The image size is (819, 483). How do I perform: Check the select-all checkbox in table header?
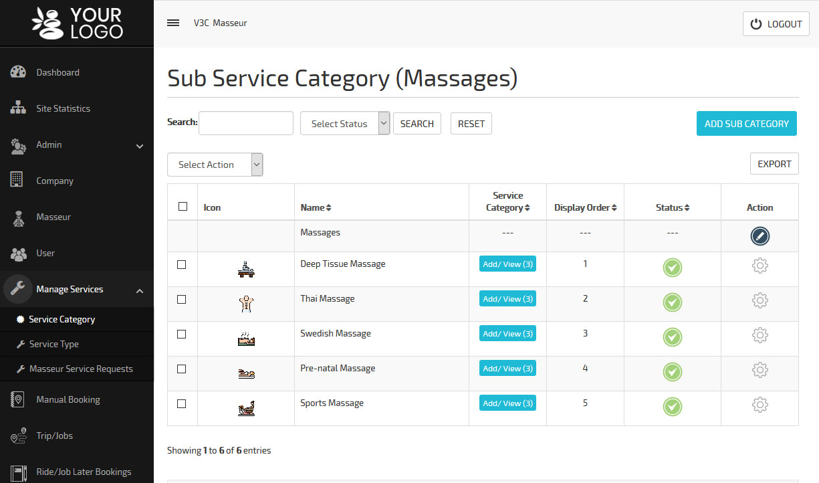(182, 207)
